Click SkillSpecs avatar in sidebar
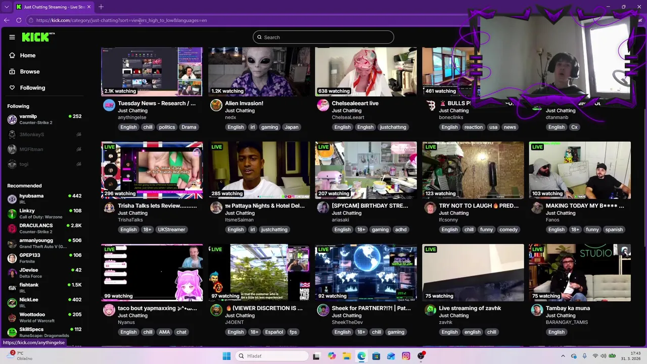647x364 pixels. [x=12, y=332]
